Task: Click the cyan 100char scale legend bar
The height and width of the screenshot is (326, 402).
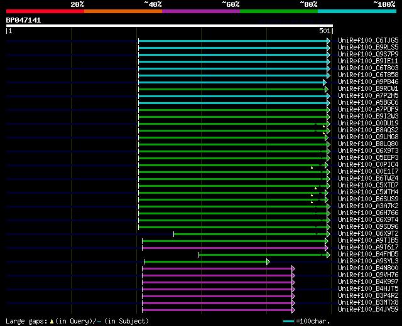Action: (288, 322)
